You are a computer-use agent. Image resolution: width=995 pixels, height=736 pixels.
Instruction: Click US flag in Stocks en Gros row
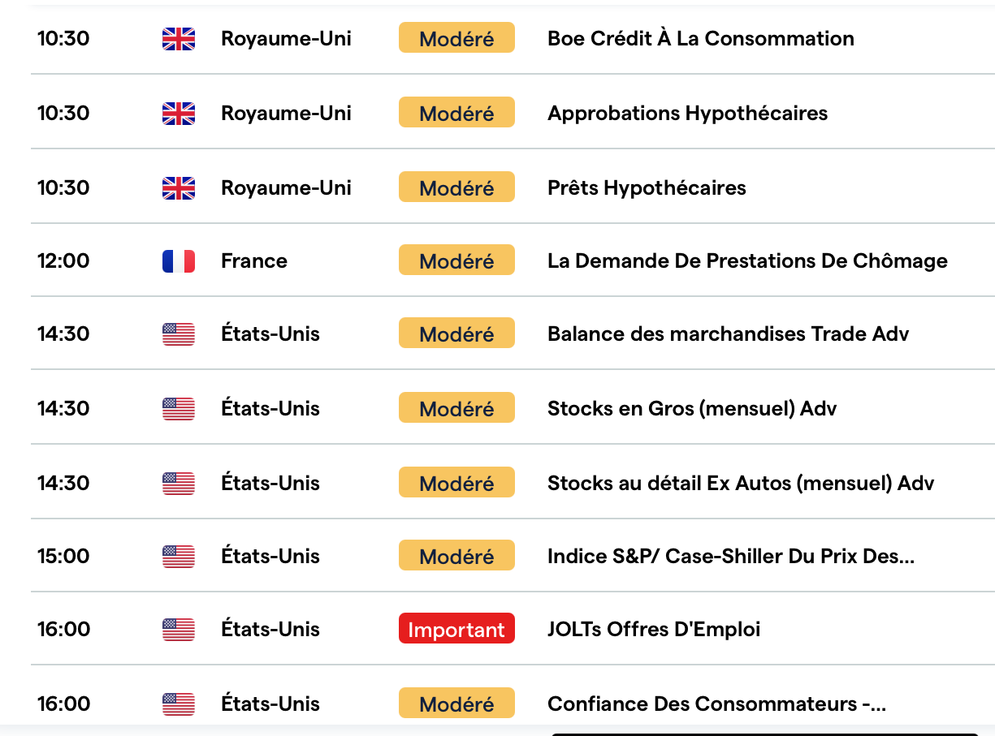[179, 409]
